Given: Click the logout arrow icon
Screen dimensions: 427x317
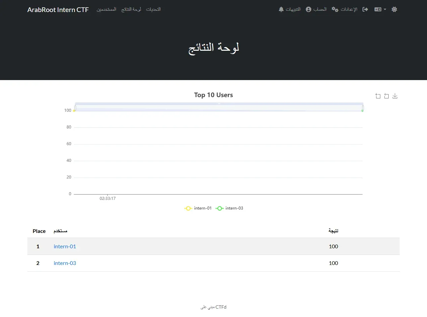Looking at the screenshot, I should coord(365,9).
